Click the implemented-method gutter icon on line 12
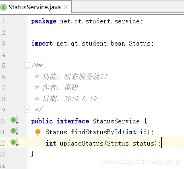Screen dimensions: 184x169 coord(14,142)
